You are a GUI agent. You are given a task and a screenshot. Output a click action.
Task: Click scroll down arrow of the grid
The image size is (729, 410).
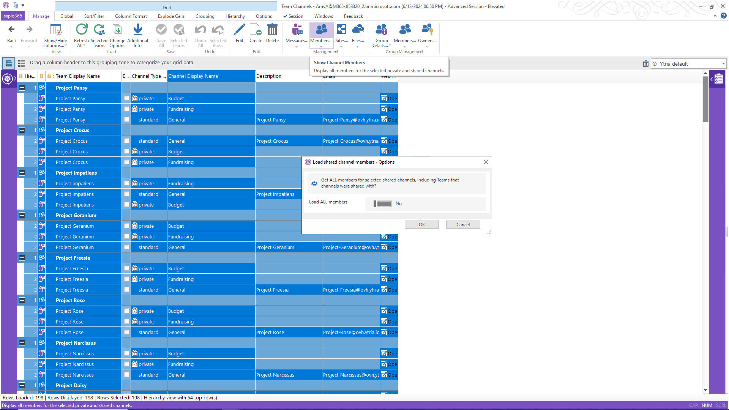click(705, 390)
